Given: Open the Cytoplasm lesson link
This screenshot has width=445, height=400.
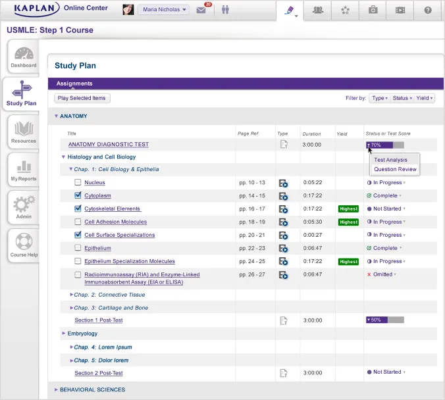Looking at the screenshot, I should 97,195.
